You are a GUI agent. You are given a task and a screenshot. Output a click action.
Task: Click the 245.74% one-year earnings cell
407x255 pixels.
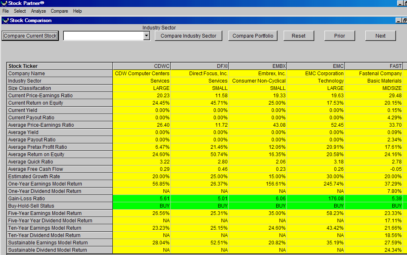316,184
